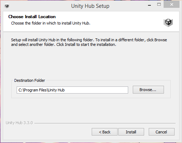Screen dimensions: 182x143
Task: Click the 'Unity Hub 3.3.0' version text
Action: (19, 123)
